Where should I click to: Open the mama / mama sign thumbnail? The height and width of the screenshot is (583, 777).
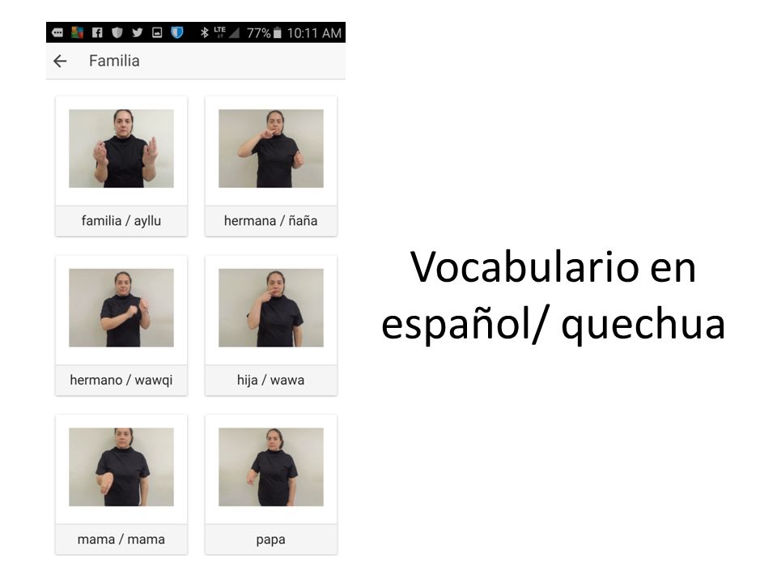pos(121,466)
